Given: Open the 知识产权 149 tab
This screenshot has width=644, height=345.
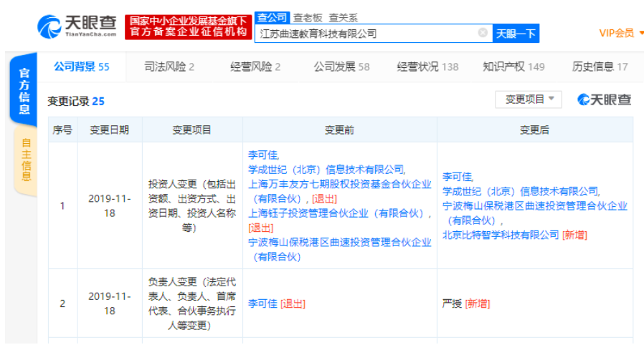Looking at the screenshot, I should pos(513,67).
